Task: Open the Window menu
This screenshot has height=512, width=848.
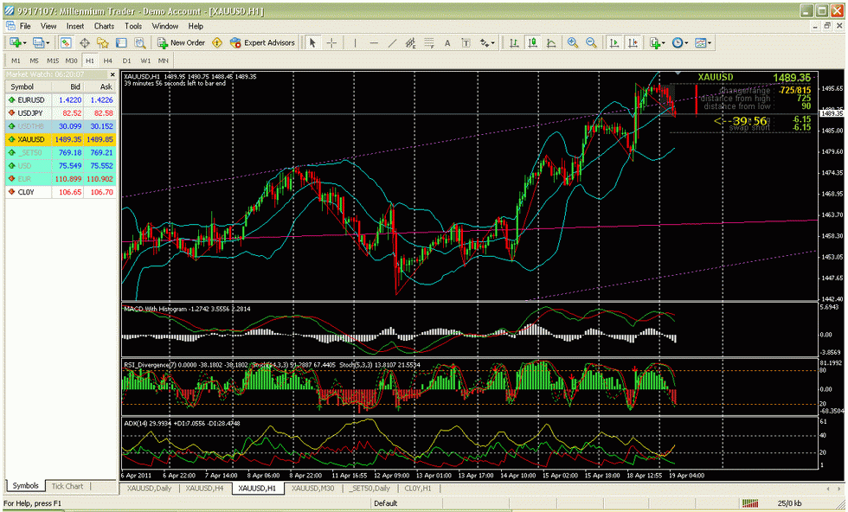Action: pyautogui.click(x=165, y=26)
